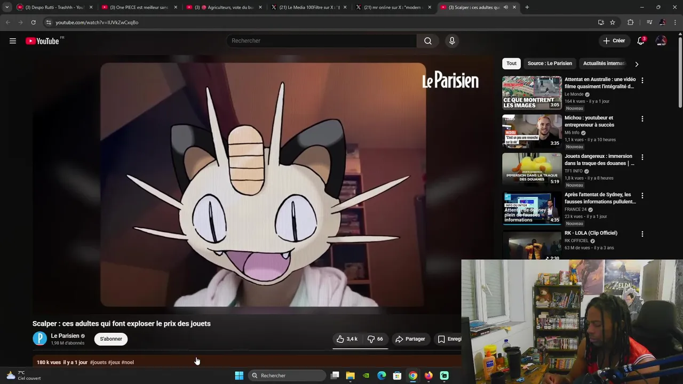Select Source : Le Parisien chip
683x384 pixels.
coord(550,63)
